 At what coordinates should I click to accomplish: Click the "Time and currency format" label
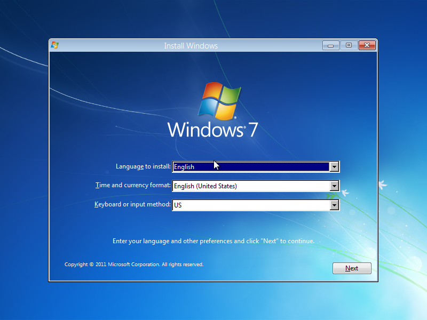click(133, 186)
